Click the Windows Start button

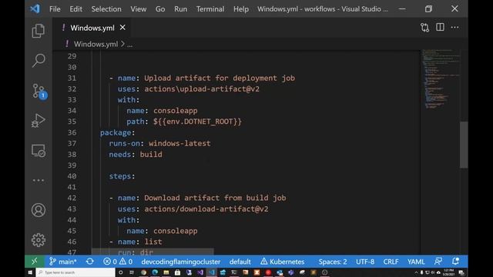point(30,272)
